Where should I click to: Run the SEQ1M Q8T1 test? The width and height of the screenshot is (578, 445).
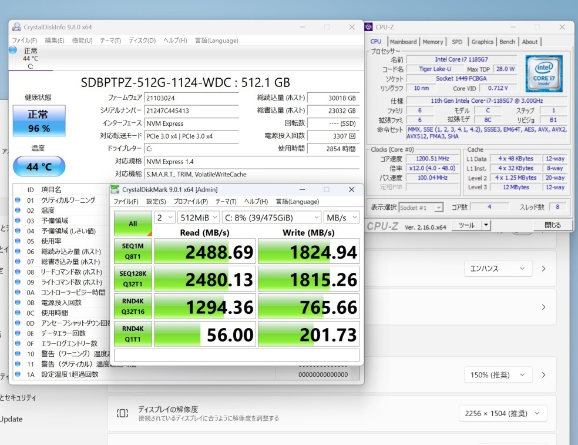[133, 251]
